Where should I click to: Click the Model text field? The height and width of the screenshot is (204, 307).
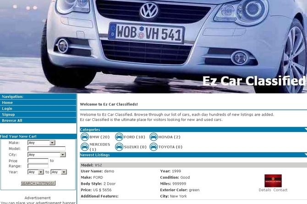(46, 149)
